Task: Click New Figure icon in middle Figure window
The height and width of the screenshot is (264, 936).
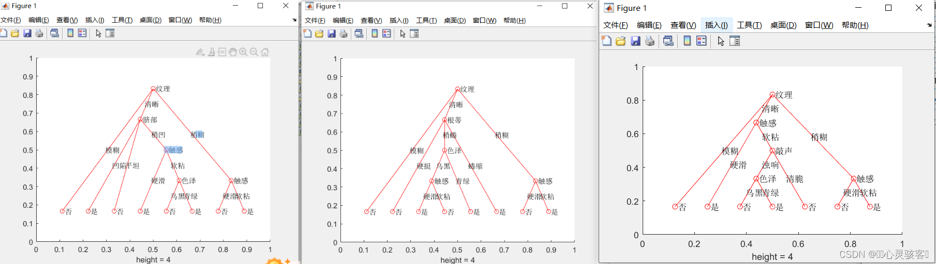Action: pyautogui.click(x=307, y=34)
